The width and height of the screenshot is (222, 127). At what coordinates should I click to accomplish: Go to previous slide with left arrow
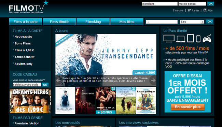click(58, 80)
